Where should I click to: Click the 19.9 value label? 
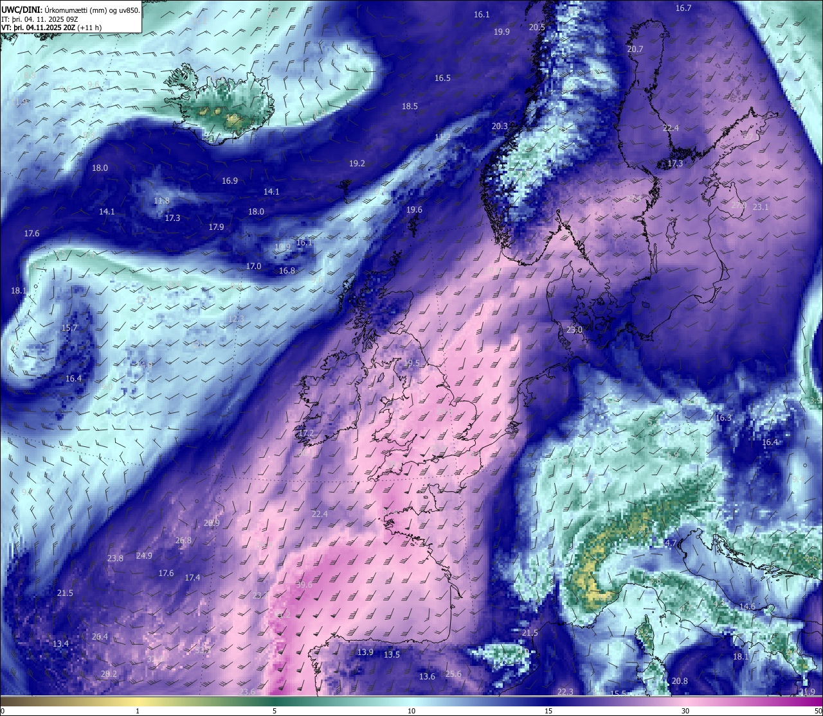coord(502,32)
